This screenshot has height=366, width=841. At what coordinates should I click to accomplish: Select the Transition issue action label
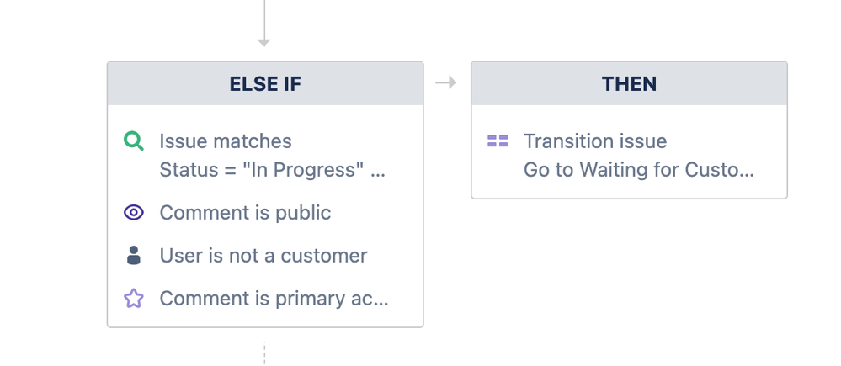pos(595,141)
